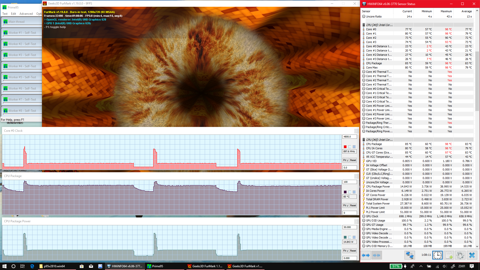480x270 pixels.
Task: Click Fit y in CPU Package Power graph
Action: click(x=345, y=251)
